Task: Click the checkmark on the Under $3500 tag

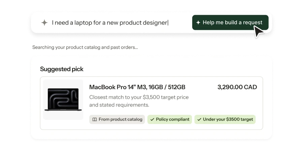Action: coord(199,119)
